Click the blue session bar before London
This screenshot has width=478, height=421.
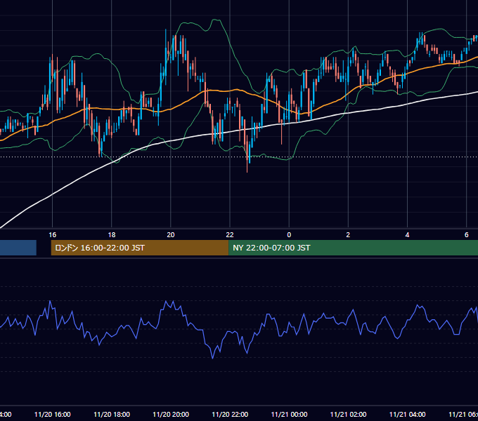click(18, 248)
